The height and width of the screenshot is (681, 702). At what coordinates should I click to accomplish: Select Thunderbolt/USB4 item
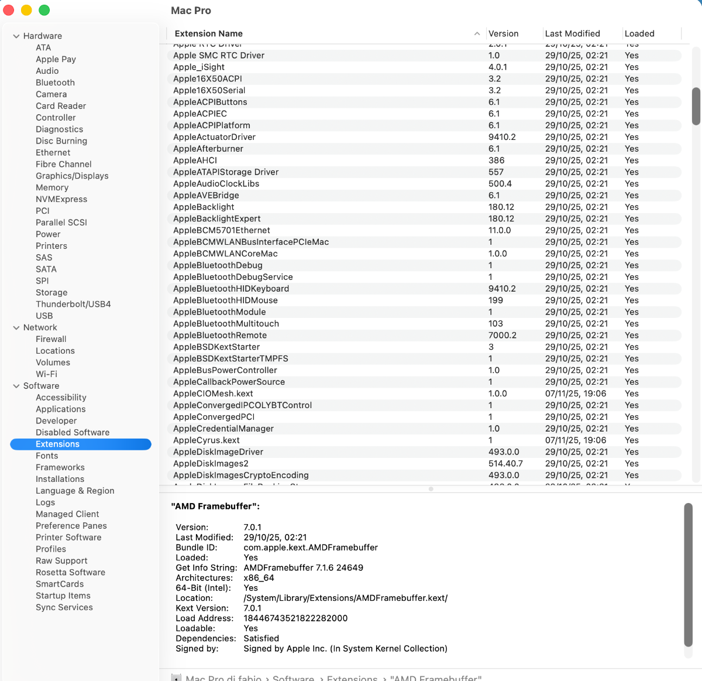[x=73, y=304]
